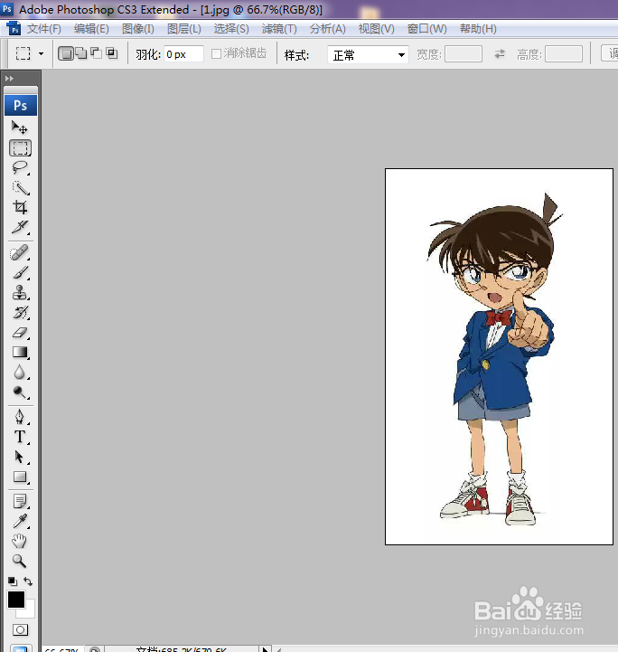Image resolution: width=618 pixels, height=652 pixels.
Task: Select the Eraser tool
Action: tap(20, 332)
